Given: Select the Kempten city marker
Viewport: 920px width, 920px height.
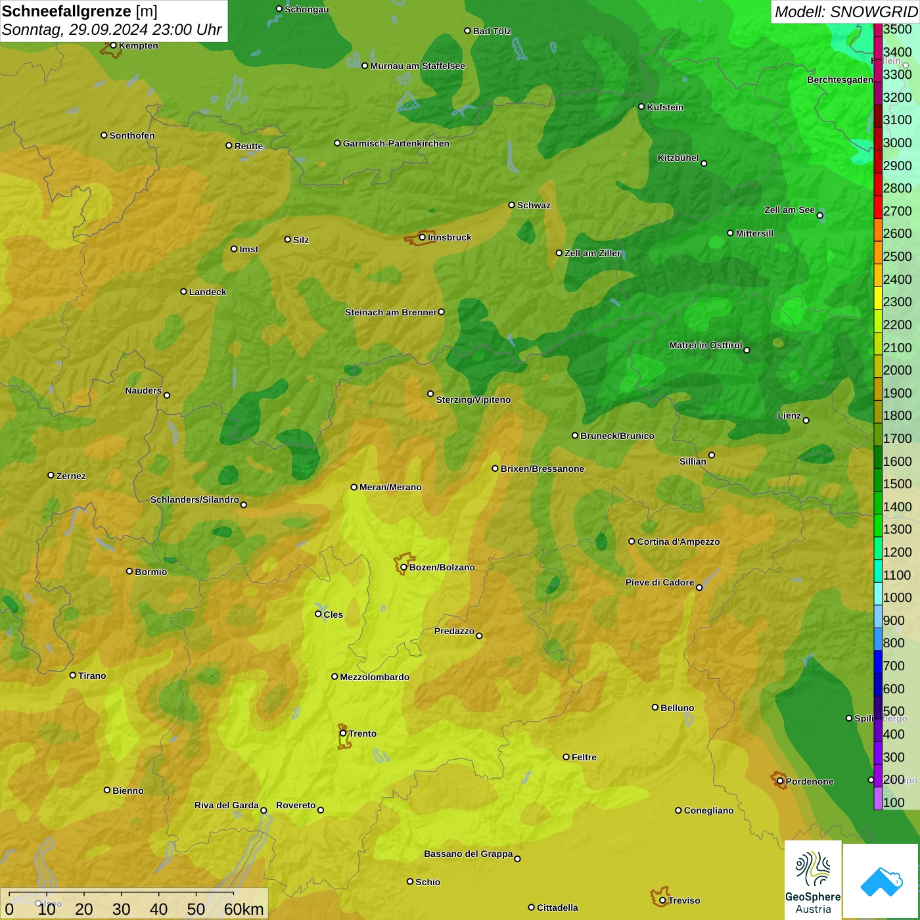Looking at the screenshot, I should (x=114, y=45).
